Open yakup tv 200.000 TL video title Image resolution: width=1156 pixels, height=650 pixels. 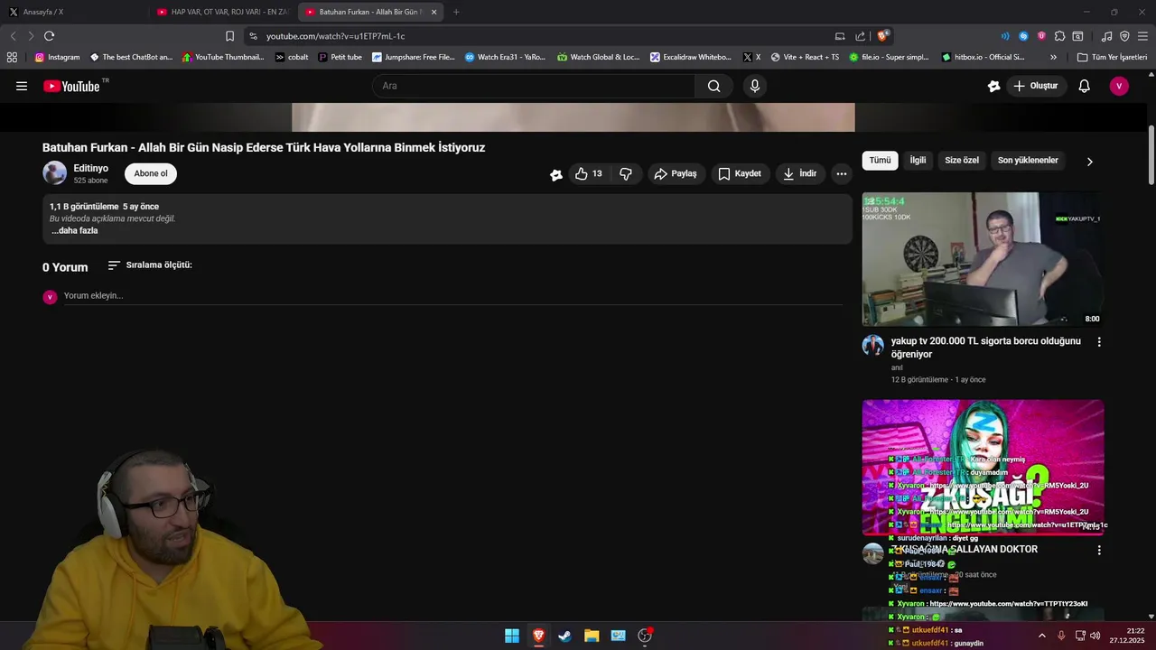point(985,348)
